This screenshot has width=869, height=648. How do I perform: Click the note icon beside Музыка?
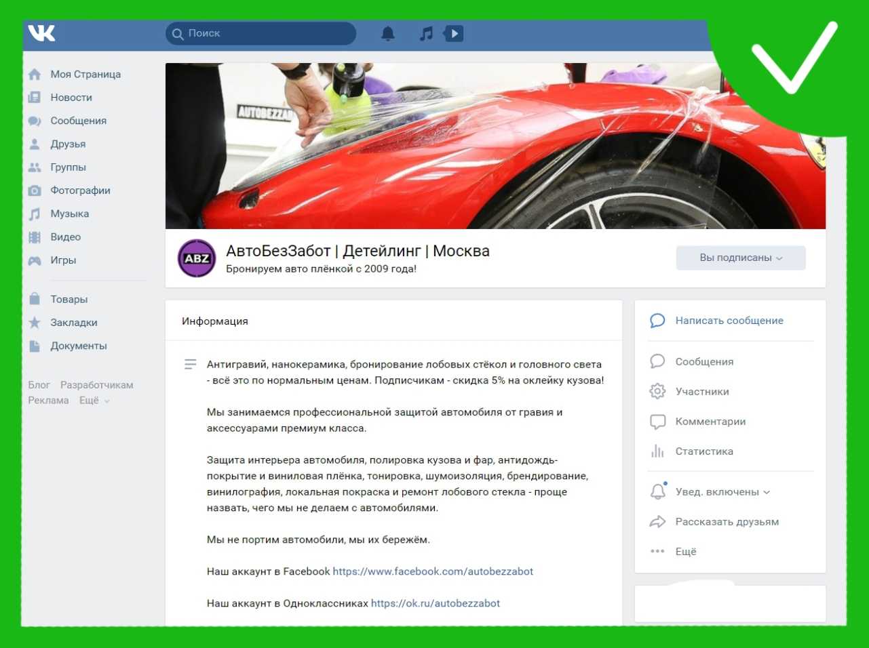pos(35,214)
